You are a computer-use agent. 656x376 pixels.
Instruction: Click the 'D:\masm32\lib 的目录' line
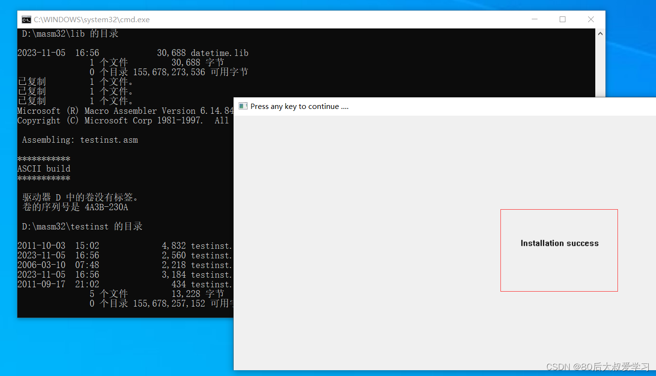(70, 34)
